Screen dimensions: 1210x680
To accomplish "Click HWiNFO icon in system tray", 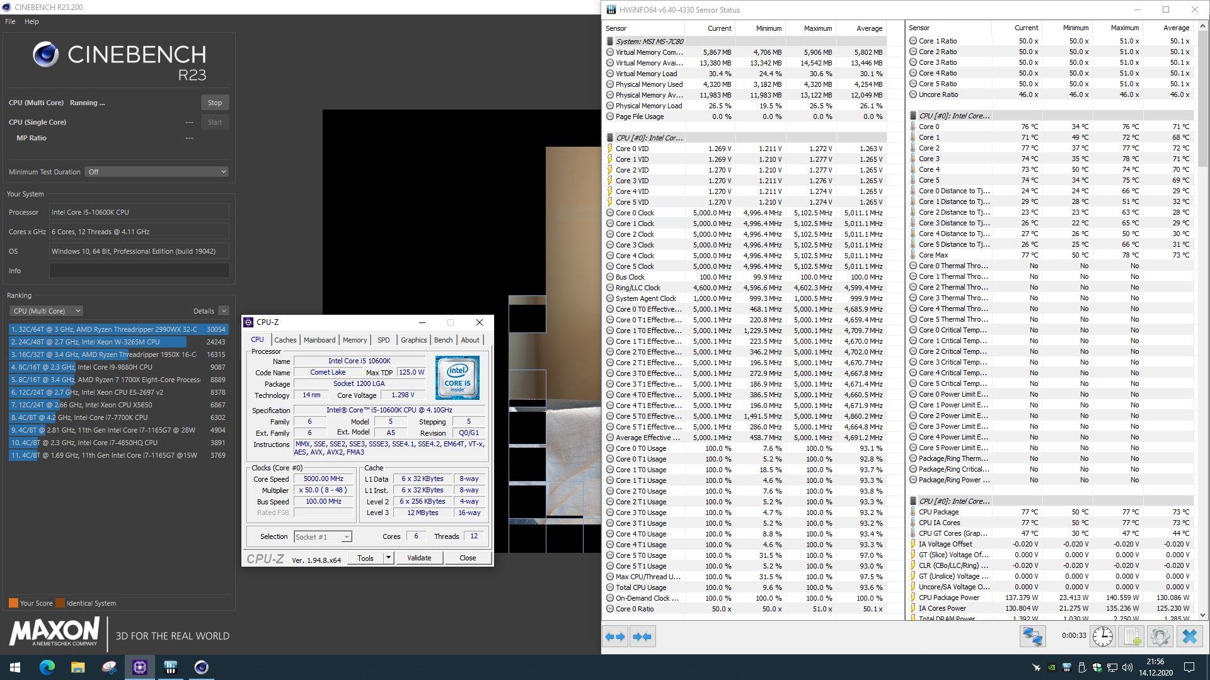I will tap(1066, 667).
